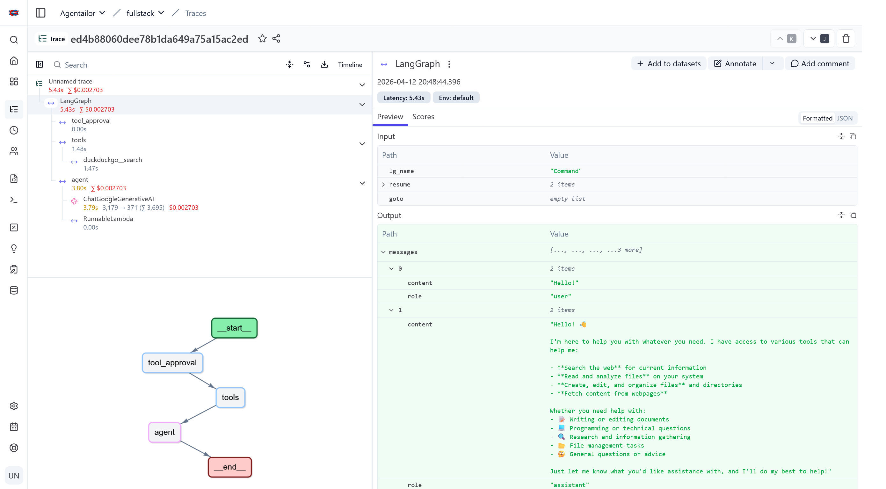The width and height of the screenshot is (886, 489).
Task: Click the UN user avatar
Action: click(x=14, y=476)
